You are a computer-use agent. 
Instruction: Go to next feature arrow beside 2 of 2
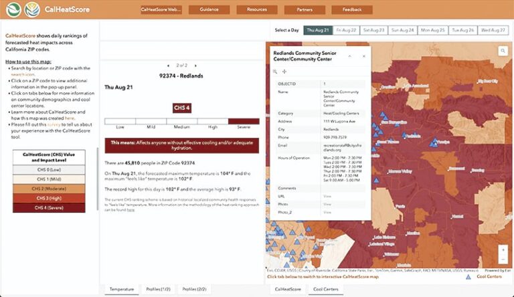tap(195, 66)
